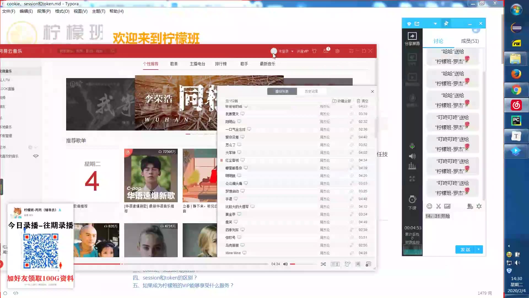
Task: Click 收藏全部 to save all songs
Action: tap(342, 101)
